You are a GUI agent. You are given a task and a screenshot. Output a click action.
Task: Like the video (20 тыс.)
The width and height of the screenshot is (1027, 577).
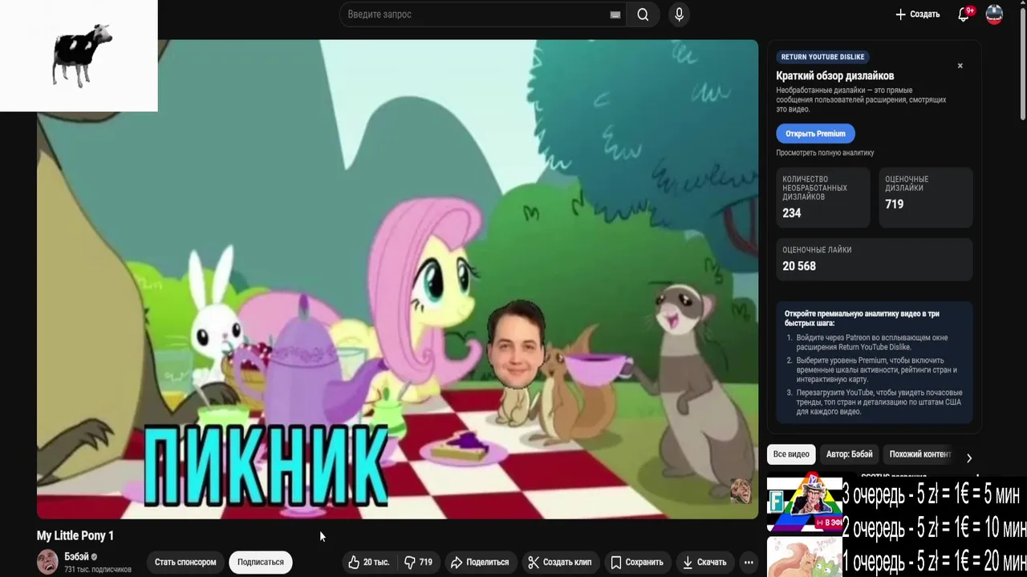click(369, 563)
